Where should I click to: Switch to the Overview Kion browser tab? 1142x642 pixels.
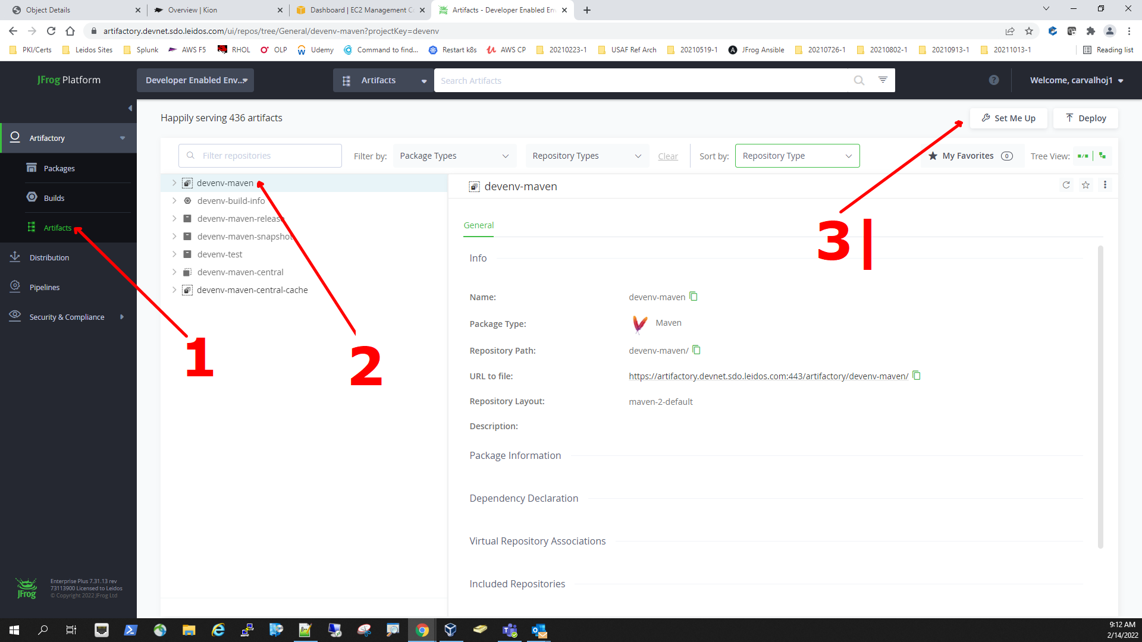[x=218, y=10]
